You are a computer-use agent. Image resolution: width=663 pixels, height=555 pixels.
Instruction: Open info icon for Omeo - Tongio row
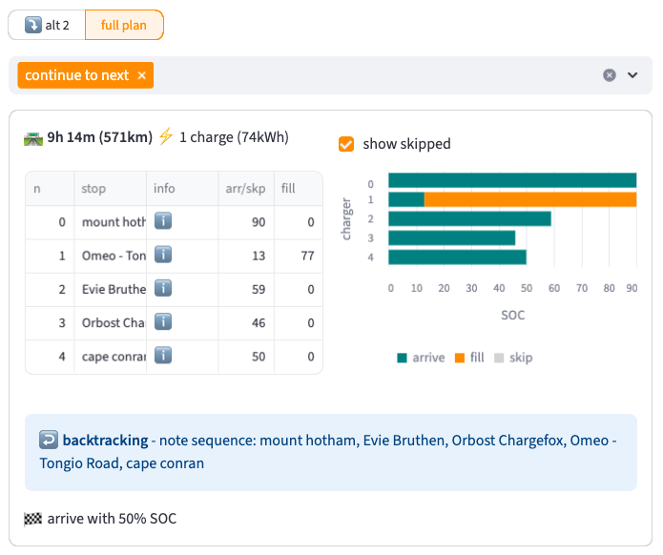163,256
